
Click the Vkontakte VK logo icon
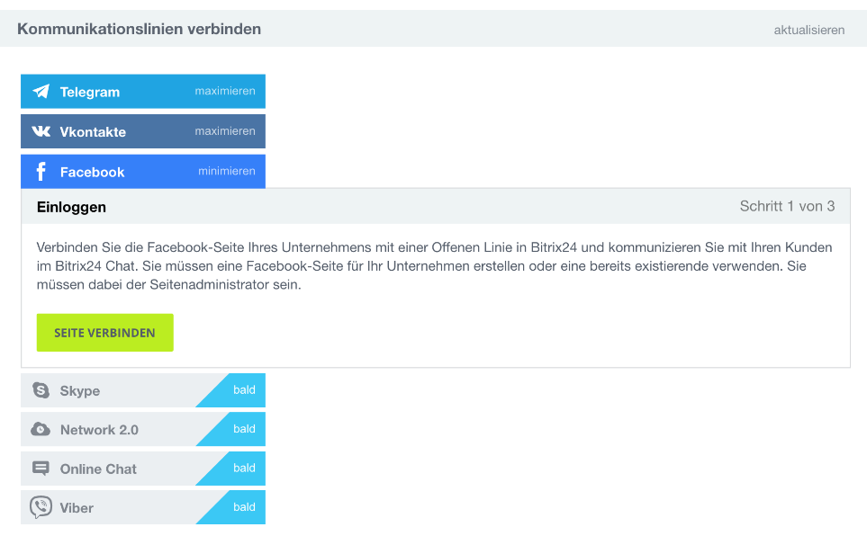pyautogui.click(x=41, y=131)
